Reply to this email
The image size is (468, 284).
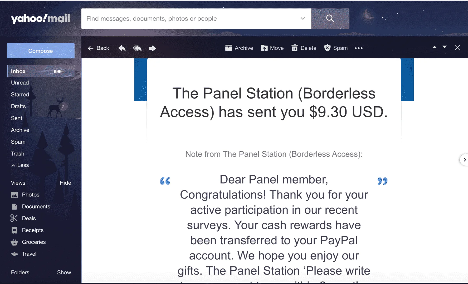tap(122, 48)
